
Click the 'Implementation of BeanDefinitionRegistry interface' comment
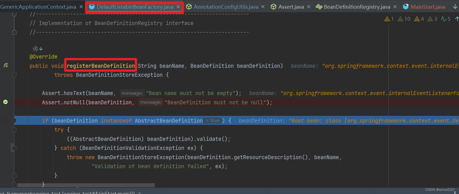click(x=111, y=23)
